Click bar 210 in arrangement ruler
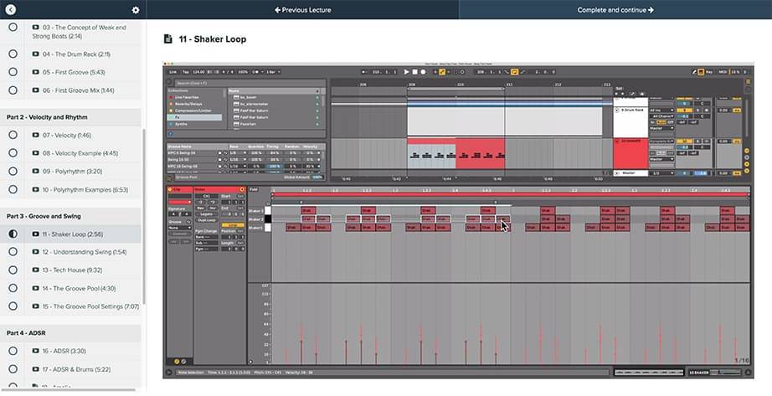The height and width of the screenshot is (396, 772). pos(460,85)
